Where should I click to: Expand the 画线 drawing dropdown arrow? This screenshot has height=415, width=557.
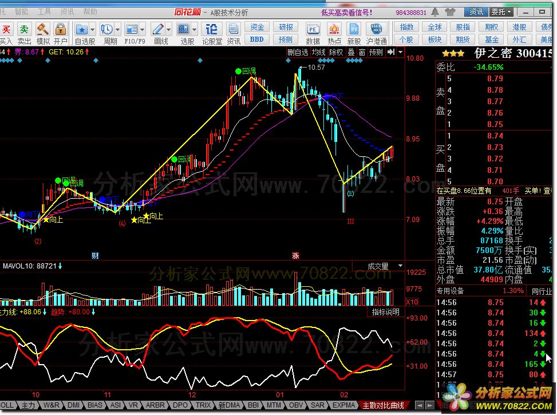click(168, 30)
